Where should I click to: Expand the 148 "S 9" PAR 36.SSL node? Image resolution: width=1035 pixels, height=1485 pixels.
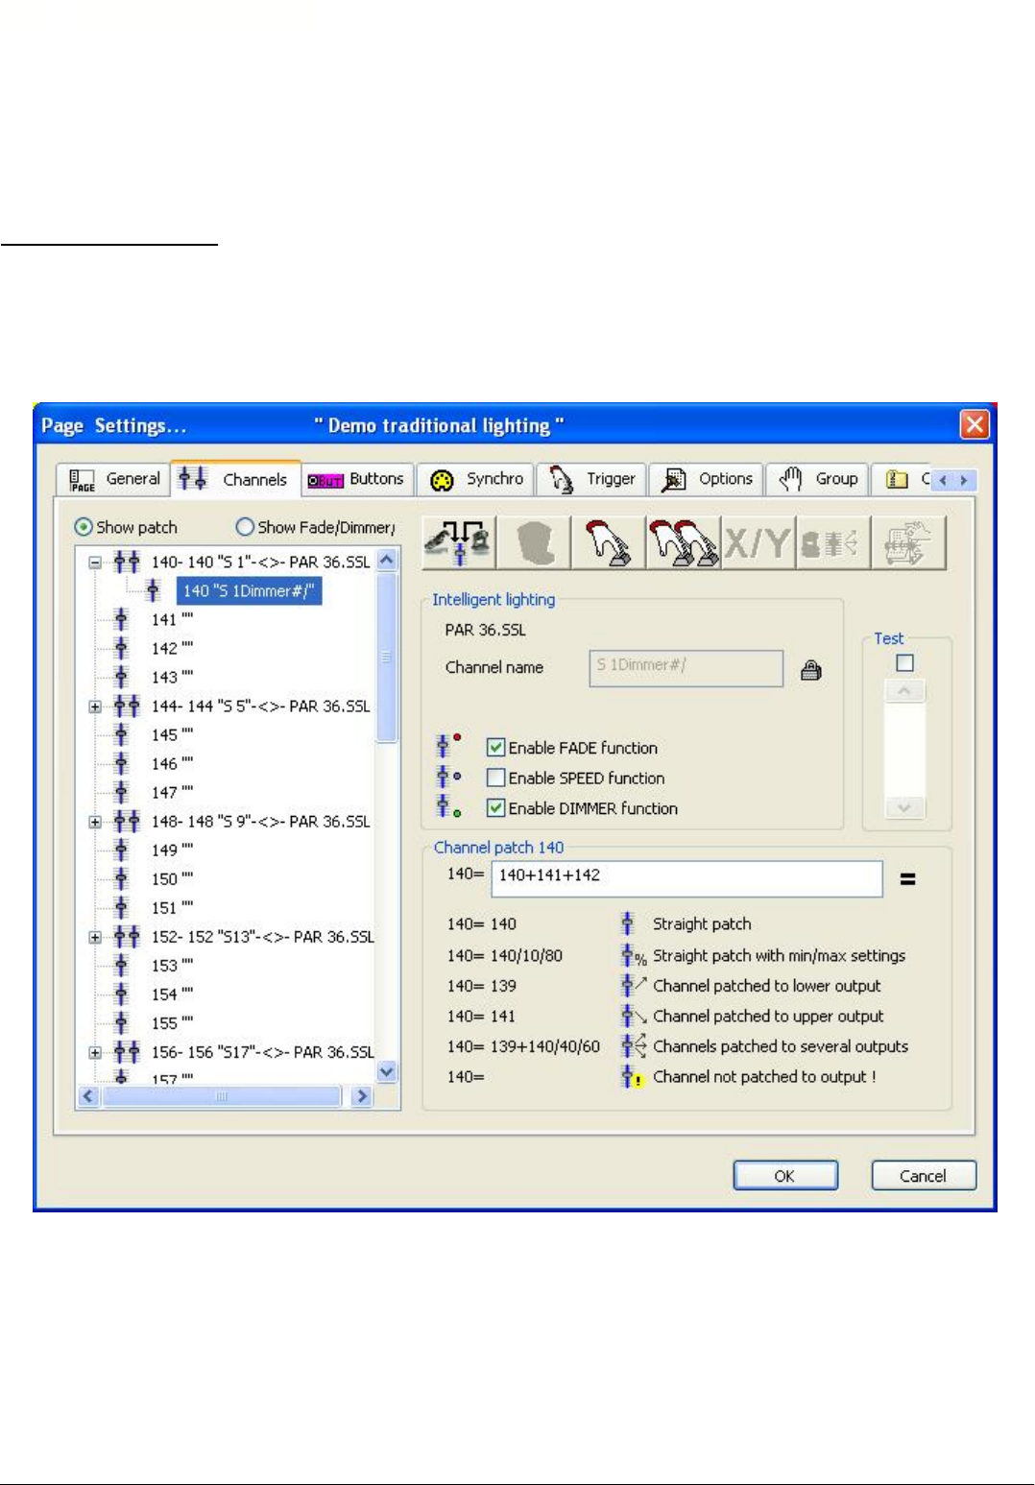coord(95,822)
